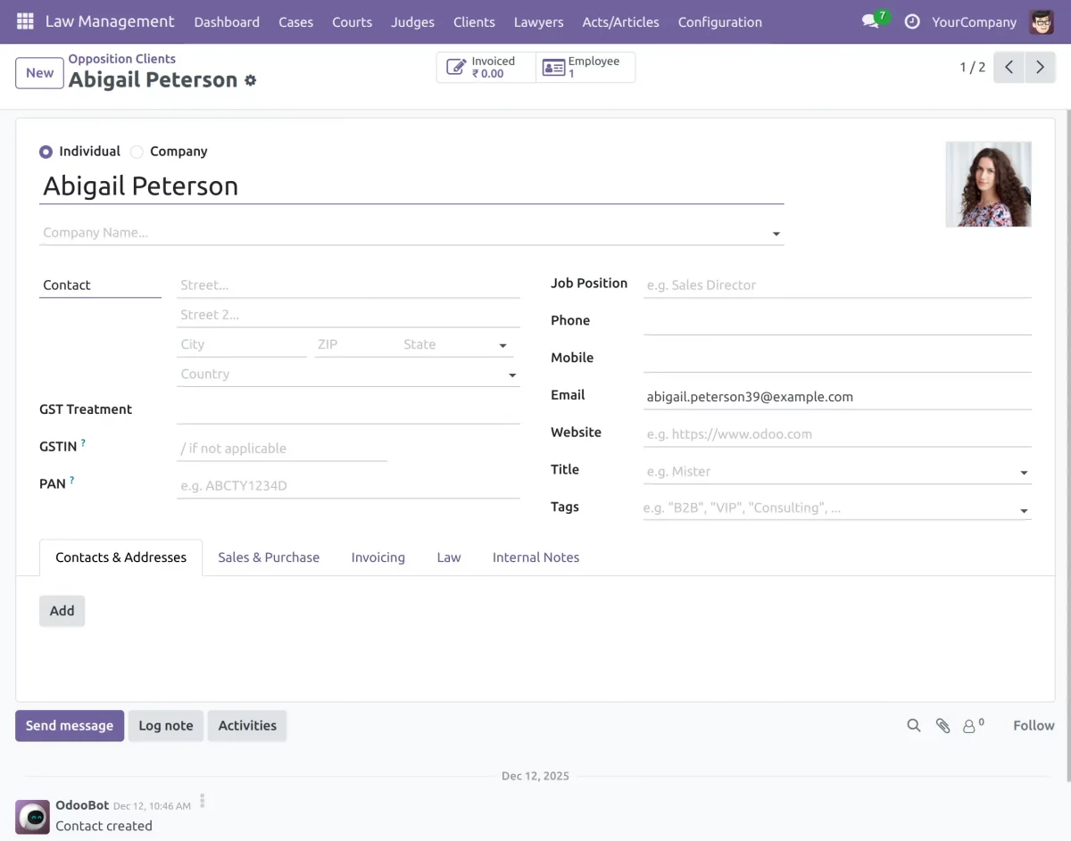Open the Country dropdown
1071x841 pixels.
(512, 375)
